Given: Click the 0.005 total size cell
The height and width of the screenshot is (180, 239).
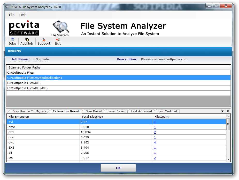Looking at the screenshot, I should [116, 153].
